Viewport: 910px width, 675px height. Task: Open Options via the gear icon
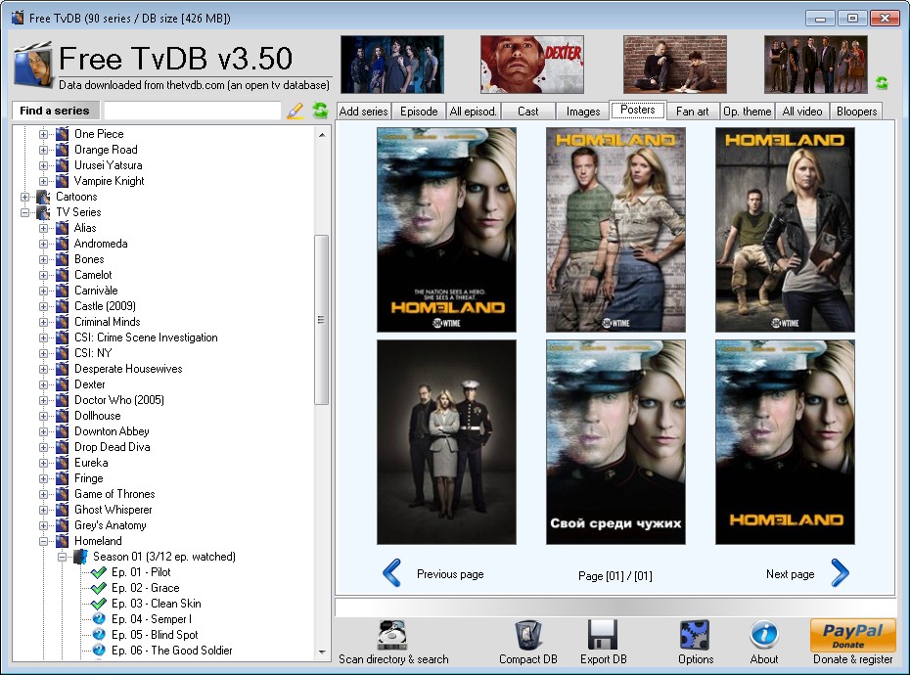pos(695,636)
